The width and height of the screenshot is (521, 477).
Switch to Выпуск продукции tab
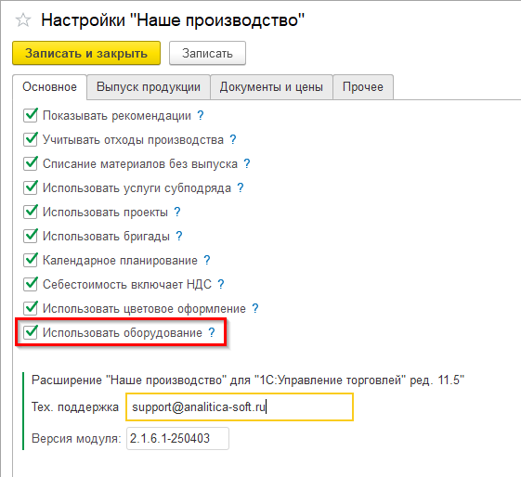tap(149, 87)
